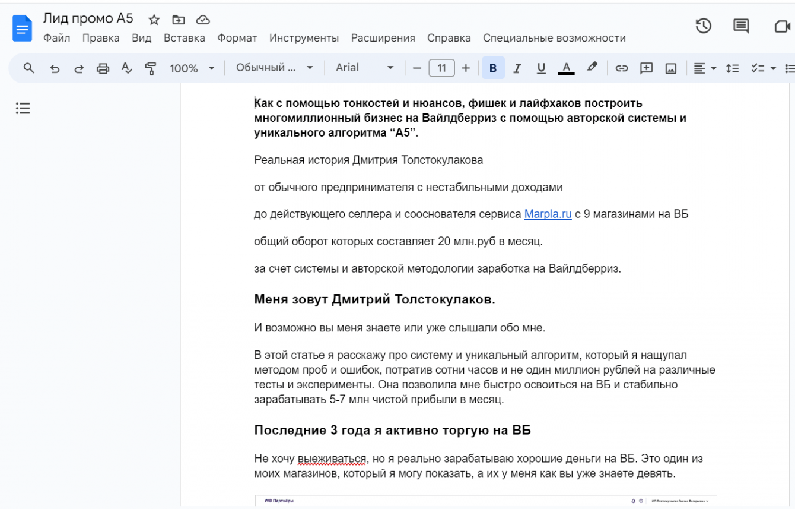Image resolution: width=795 pixels, height=509 pixels.
Task: Click the insert link icon
Action: pyautogui.click(x=621, y=68)
